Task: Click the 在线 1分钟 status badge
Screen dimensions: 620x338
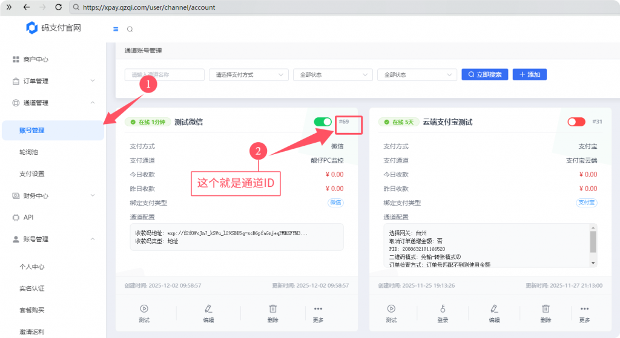Action: tap(148, 122)
